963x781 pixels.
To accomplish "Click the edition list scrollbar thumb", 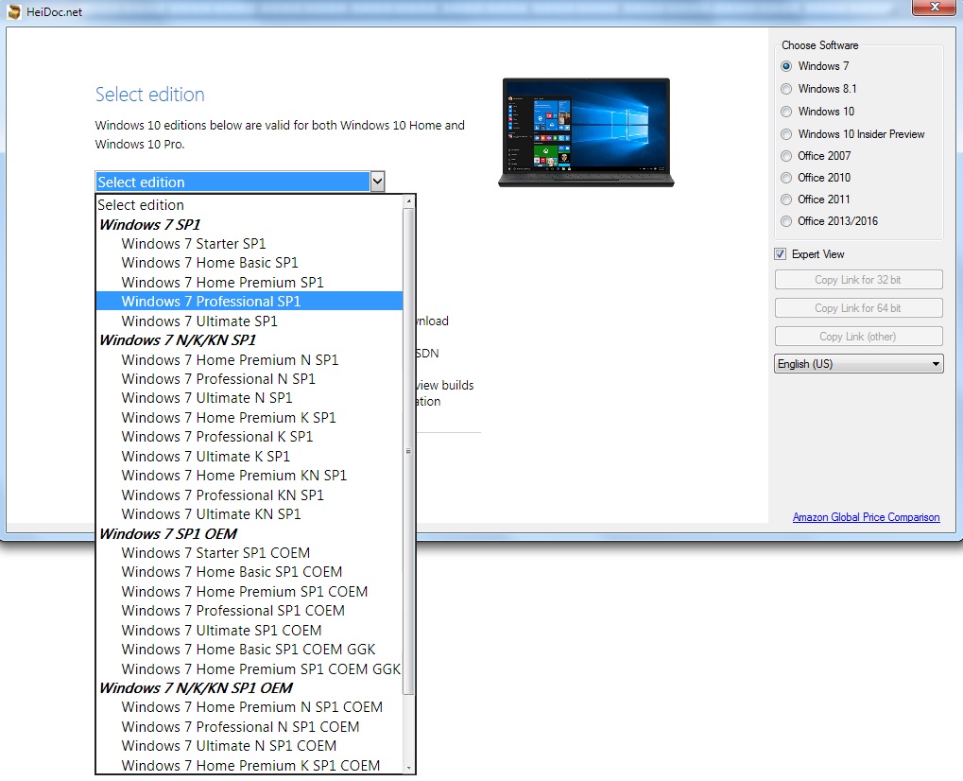I will pos(408,452).
